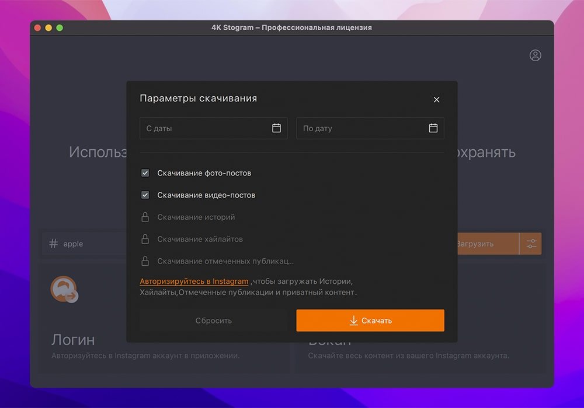
Task: Close the download parameters dialog
Action: (x=436, y=100)
